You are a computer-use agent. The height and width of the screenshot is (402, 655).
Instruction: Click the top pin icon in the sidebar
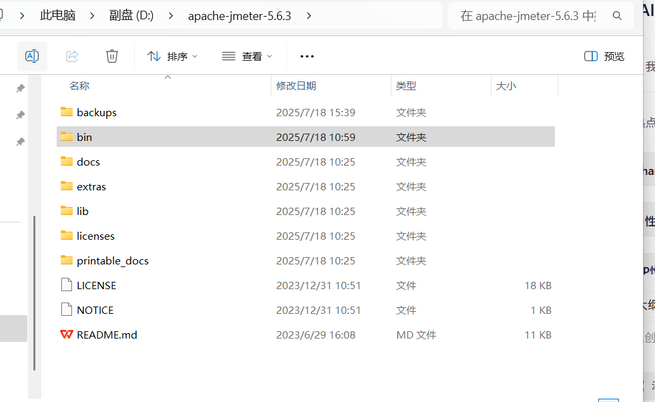20,88
